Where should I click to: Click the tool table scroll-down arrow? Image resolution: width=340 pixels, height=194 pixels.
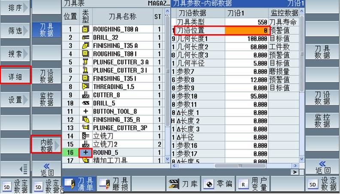167,159
